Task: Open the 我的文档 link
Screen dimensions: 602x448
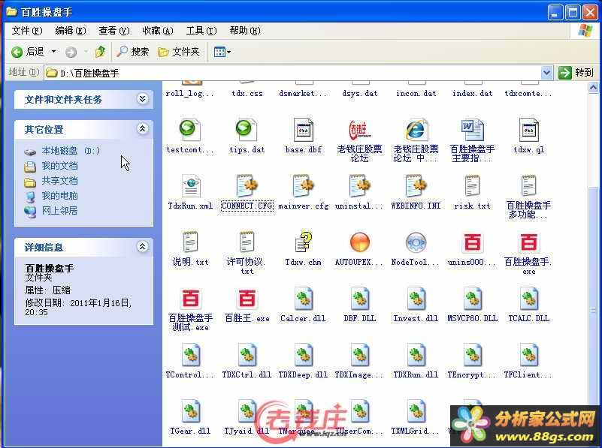Action: click(59, 166)
